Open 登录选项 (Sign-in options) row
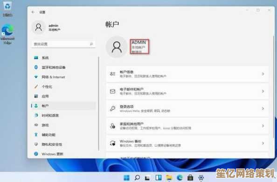This screenshot has width=277, height=182. coord(187,108)
